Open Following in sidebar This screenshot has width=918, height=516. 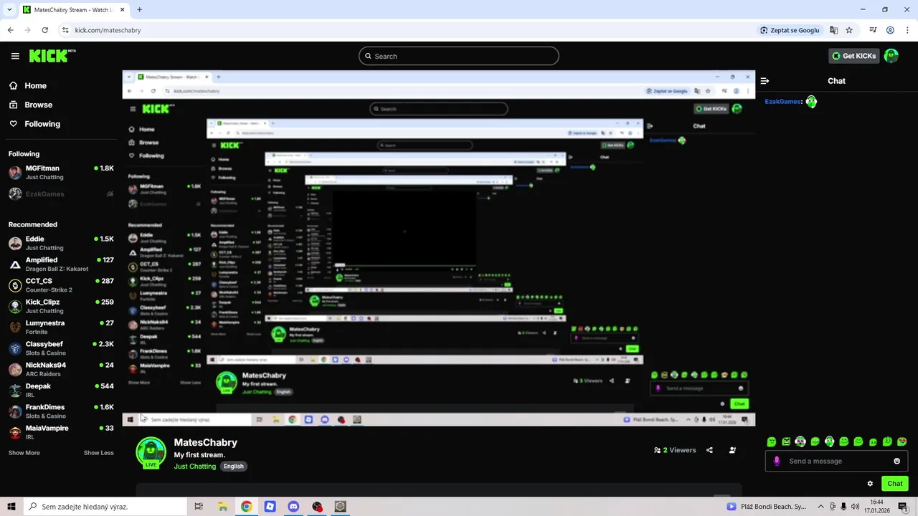point(34,124)
